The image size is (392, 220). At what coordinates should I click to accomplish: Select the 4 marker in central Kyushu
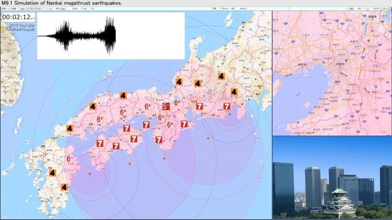[x=52, y=172]
